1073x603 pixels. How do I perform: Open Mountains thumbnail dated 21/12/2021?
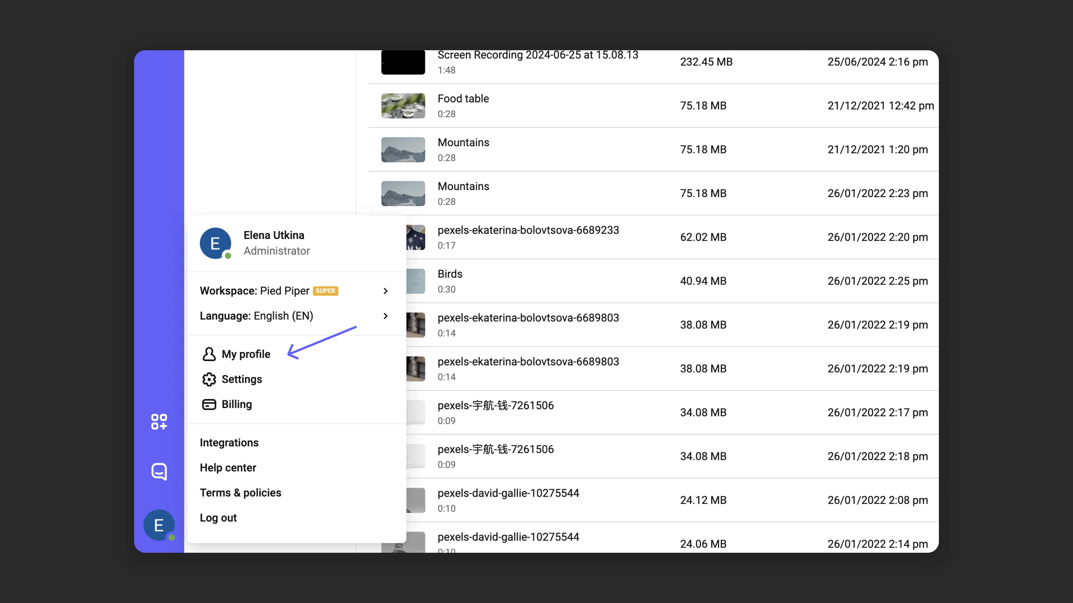[403, 149]
